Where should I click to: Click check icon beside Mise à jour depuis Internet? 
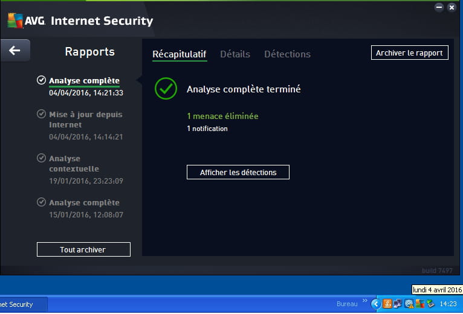(x=41, y=114)
